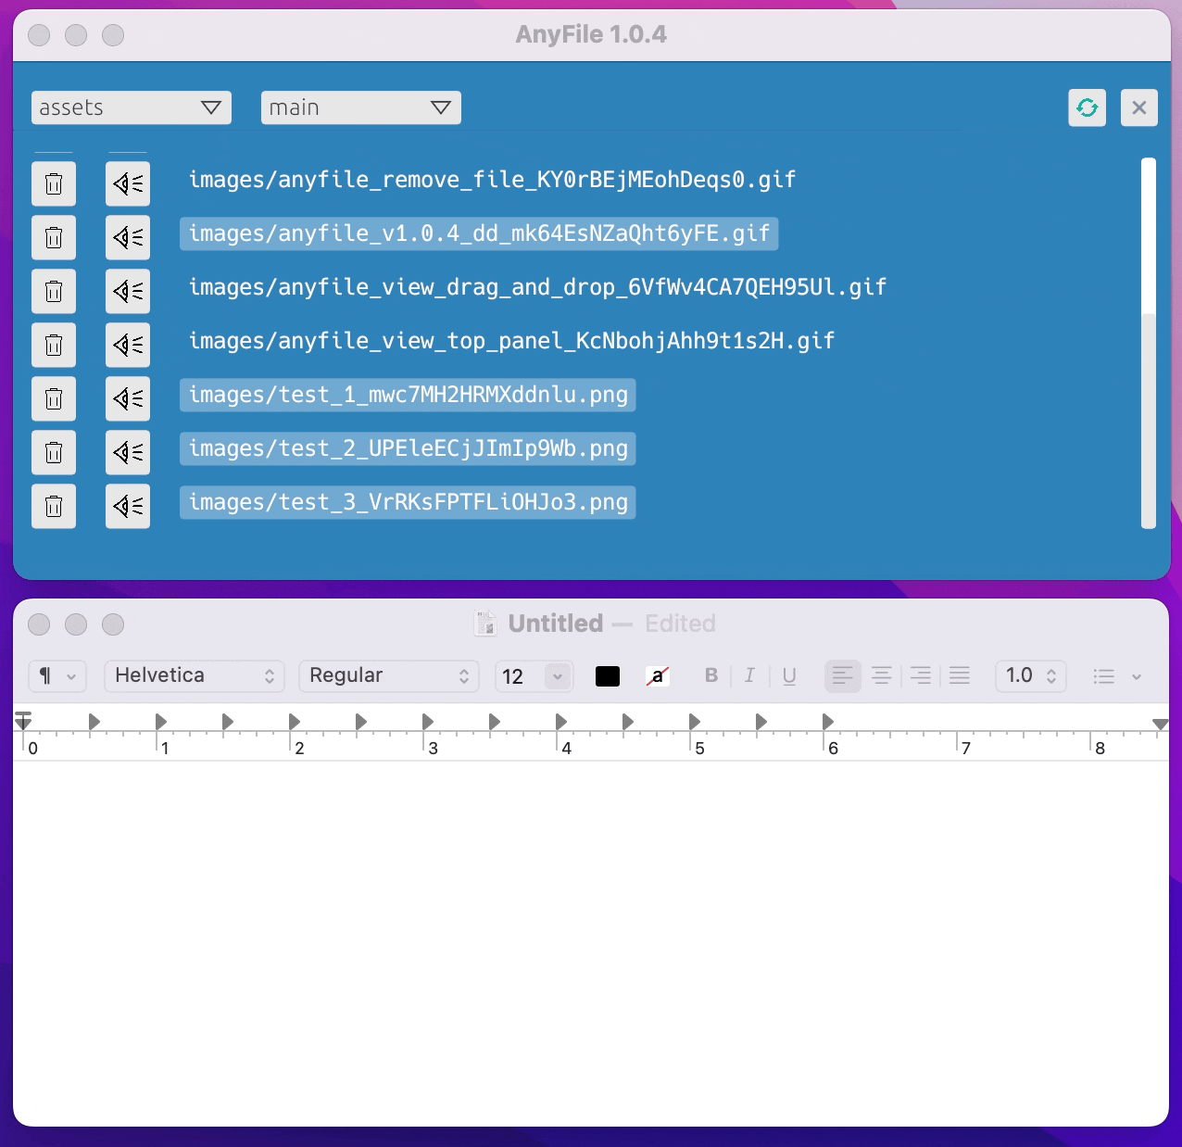Click the font size field showing 12
Viewport: 1182px width, 1147px height.
pos(519,676)
